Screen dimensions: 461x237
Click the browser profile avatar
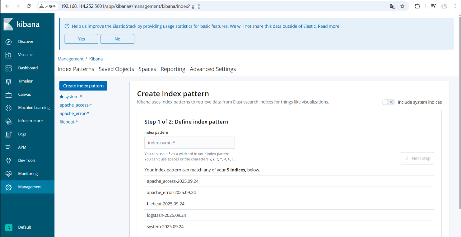(x=444, y=6)
